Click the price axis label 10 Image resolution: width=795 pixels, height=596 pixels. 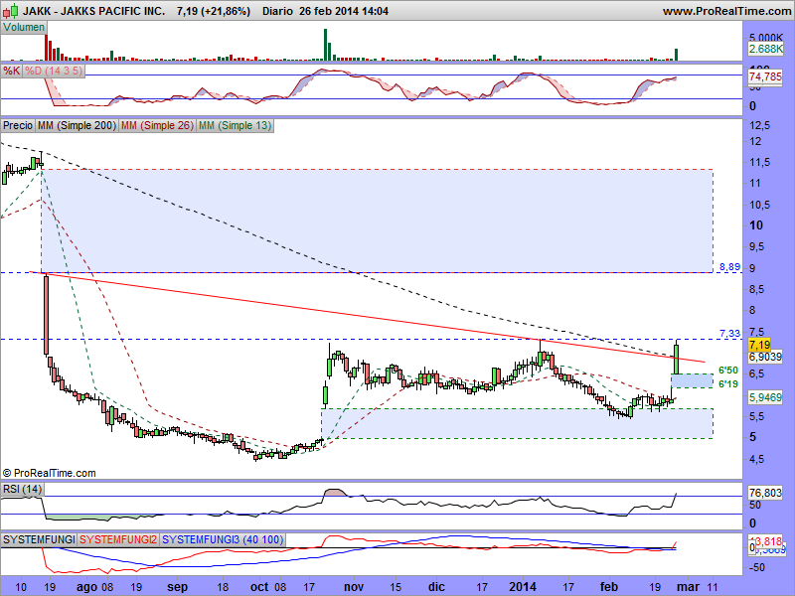tap(756, 225)
